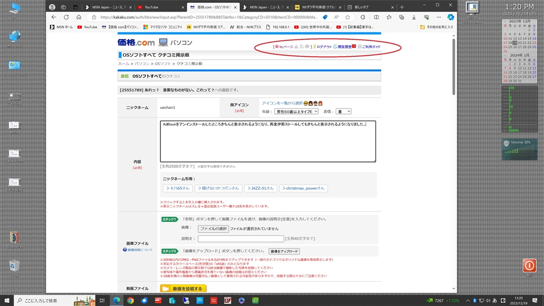Click the red power gadget on desktop
The width and height of the screenshot is (544, 306).
point(530,266)
